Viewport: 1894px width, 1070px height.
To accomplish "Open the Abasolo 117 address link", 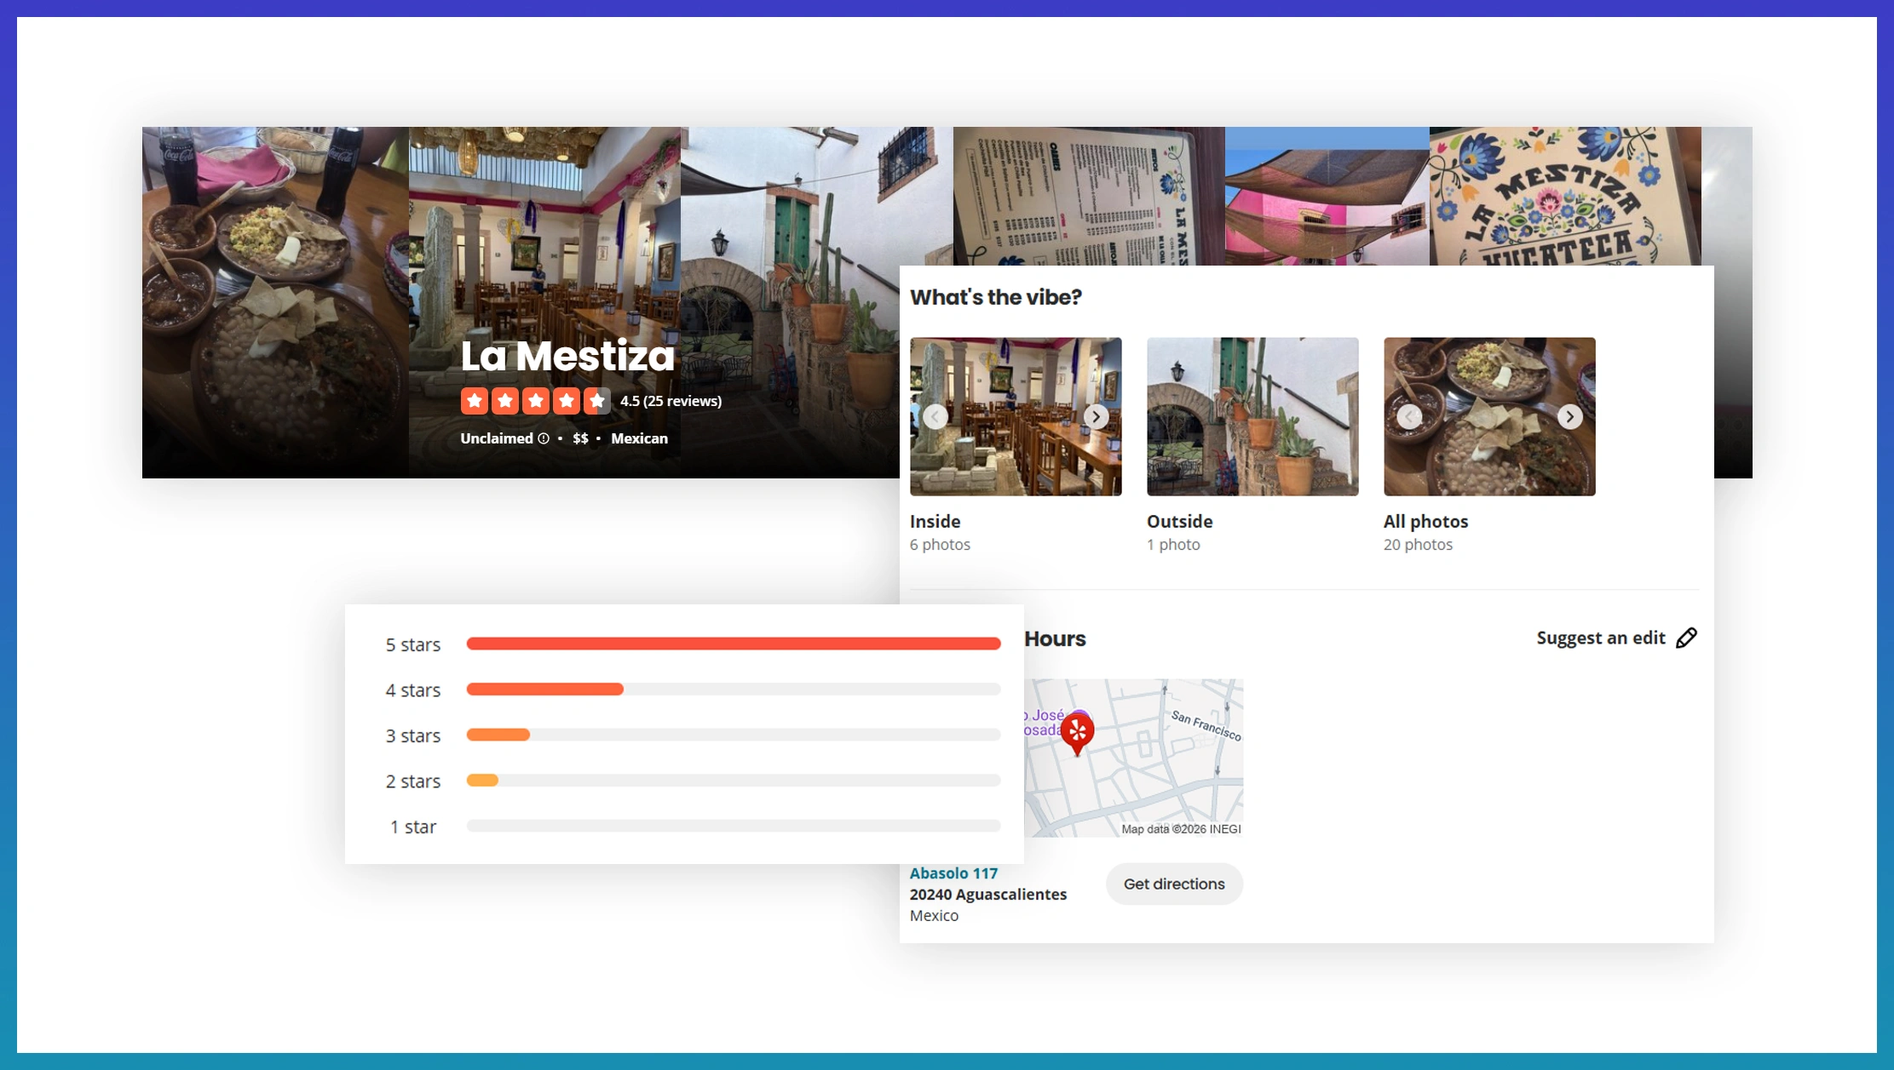I will (953, 873).
